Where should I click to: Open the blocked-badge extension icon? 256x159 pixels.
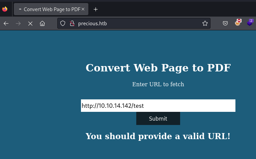[x=238, y=23]
